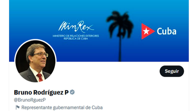The width and height of the screenshot is (195, 111).
Task: Click the white Cuba text in the banner
Action: point(166,31)
